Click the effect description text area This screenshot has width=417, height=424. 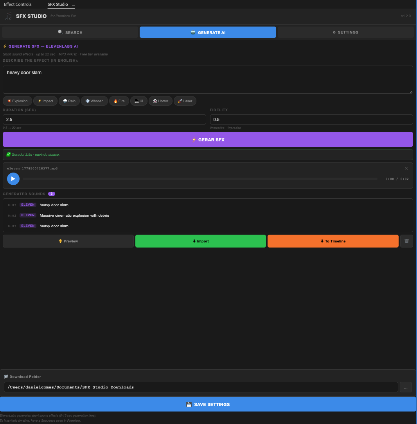click(208, 80)
